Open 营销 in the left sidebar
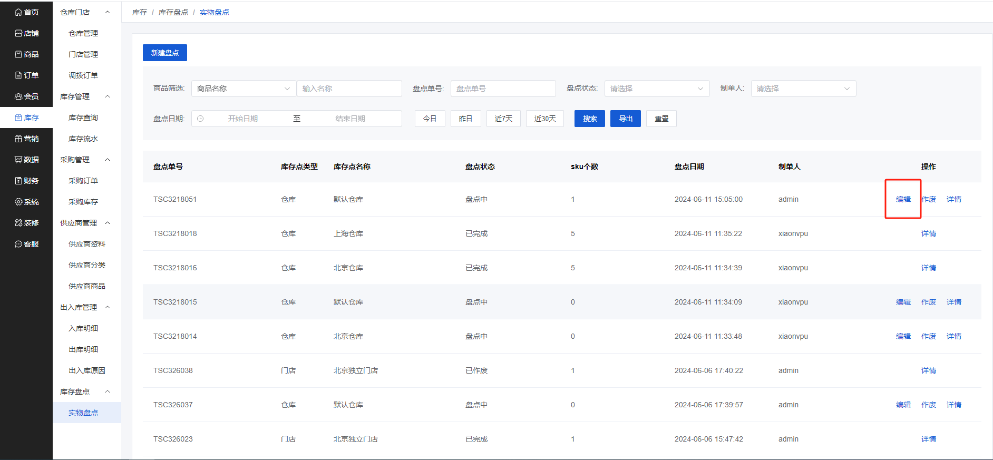Viewport: 993px width, 460px height. (26, 139)
